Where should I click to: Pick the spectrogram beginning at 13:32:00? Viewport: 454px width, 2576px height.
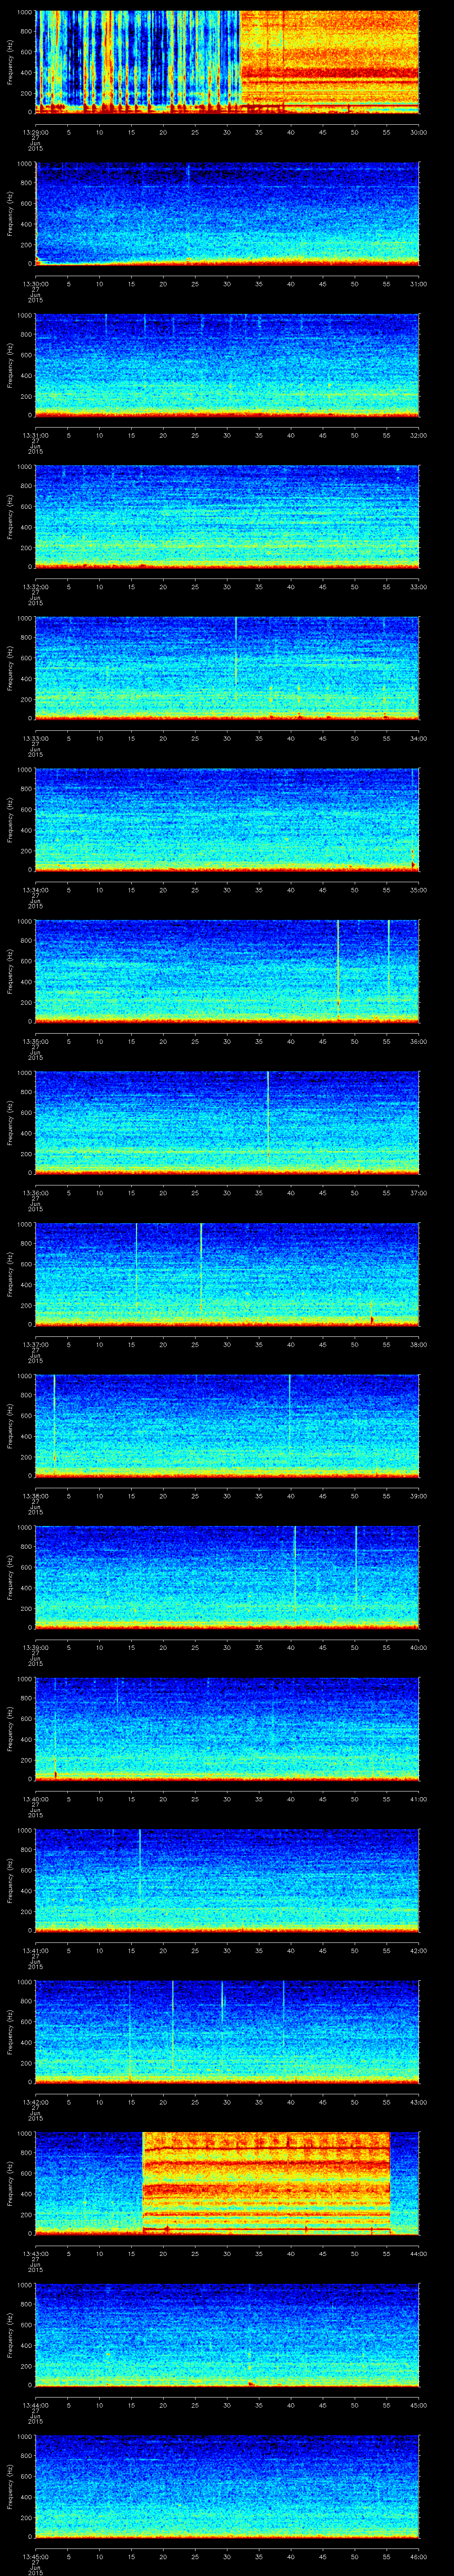click(x=227, y=516)
